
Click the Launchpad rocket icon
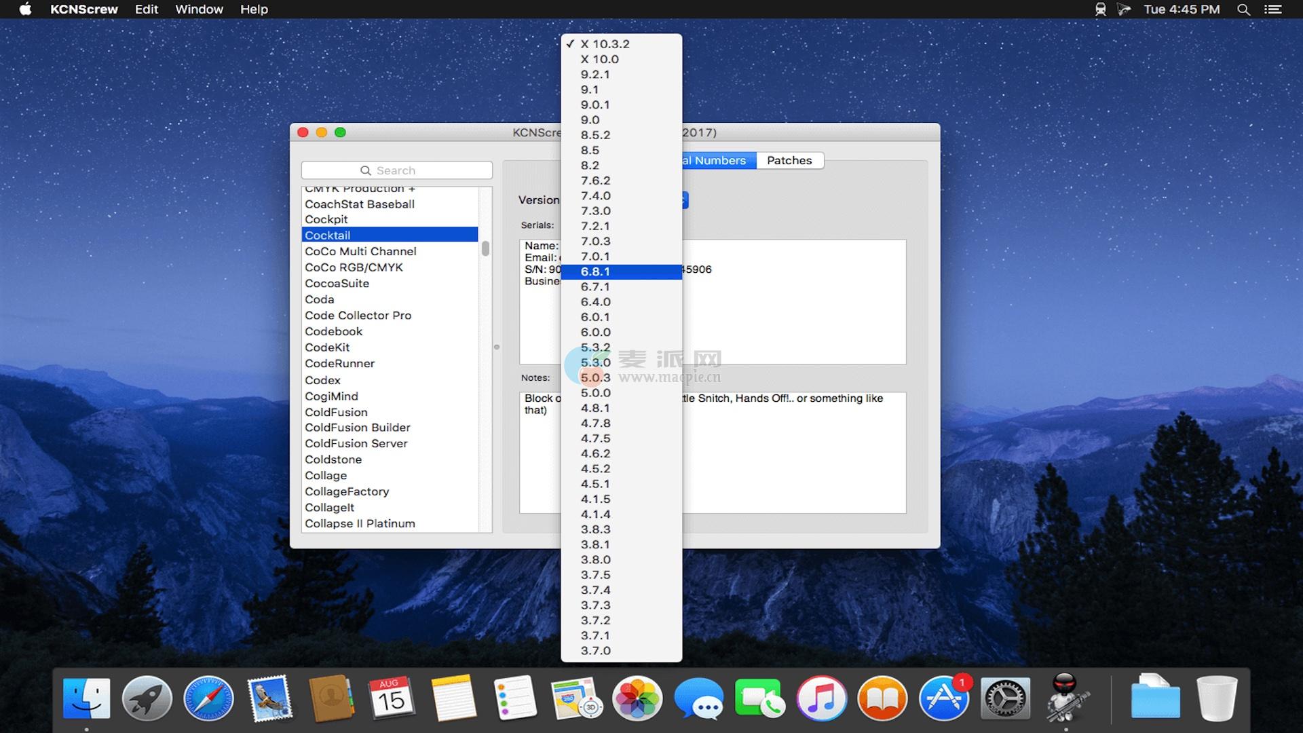click(147, 698)
